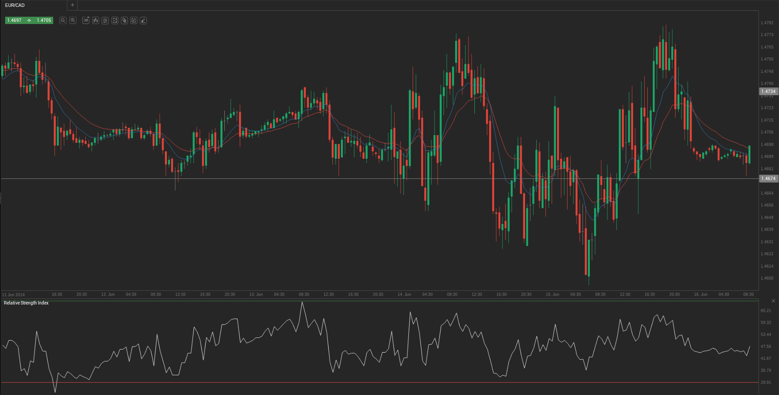Close the Relative Strength Index panel
This screenshot has height=395, width=779.
click(773, 301)
